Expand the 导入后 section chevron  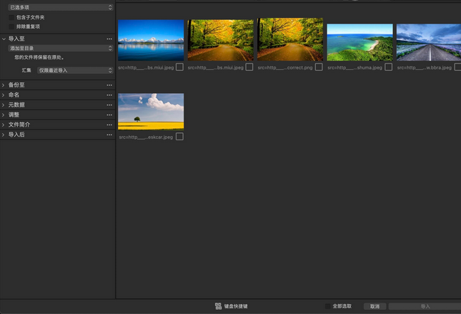pyautogui.click(x=4, y=134)
